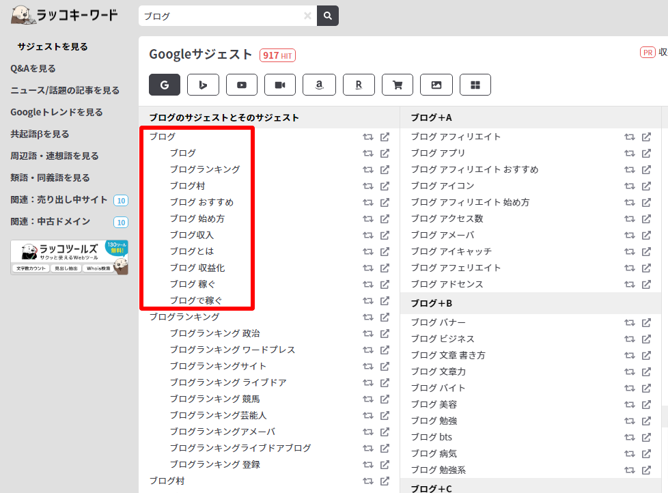The width and height of the screenshot is (668, 493).
Task: Switch to Bing suggest source
Action: (203, 85)
